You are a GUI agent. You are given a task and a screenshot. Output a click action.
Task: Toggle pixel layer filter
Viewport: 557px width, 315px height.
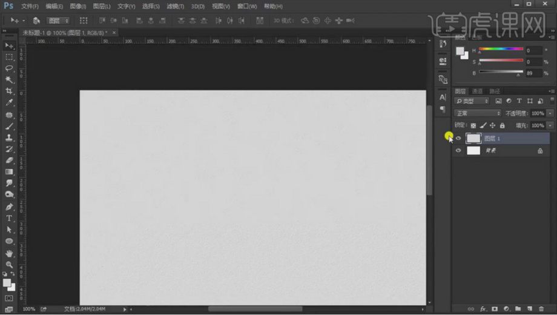pos(498,101)
